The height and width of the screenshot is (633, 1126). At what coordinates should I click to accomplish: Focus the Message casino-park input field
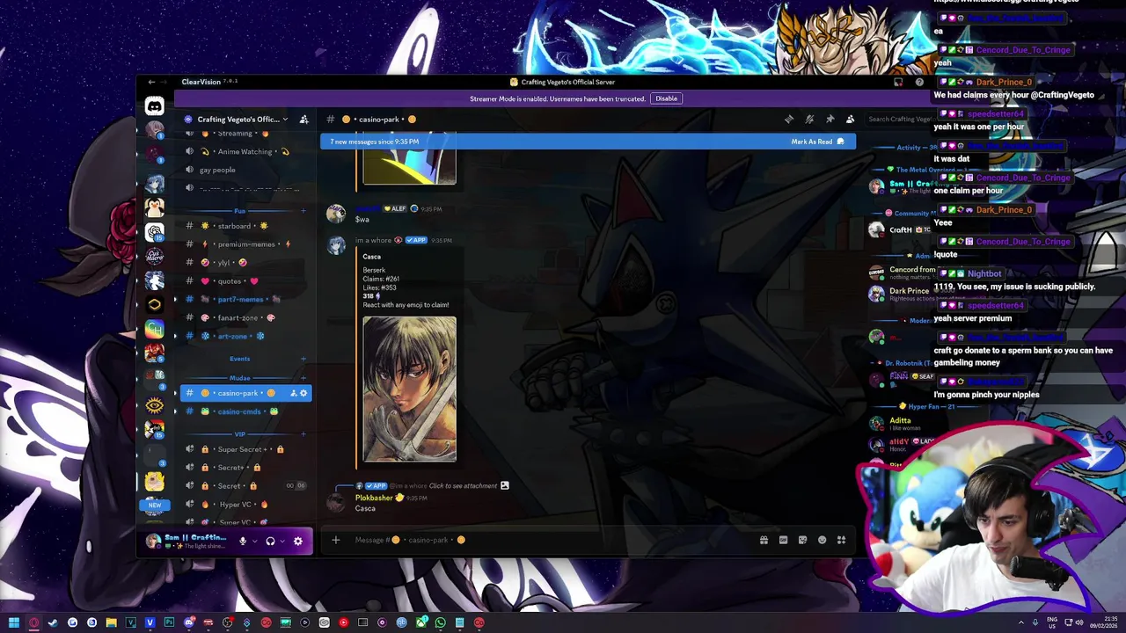[545, 540]
